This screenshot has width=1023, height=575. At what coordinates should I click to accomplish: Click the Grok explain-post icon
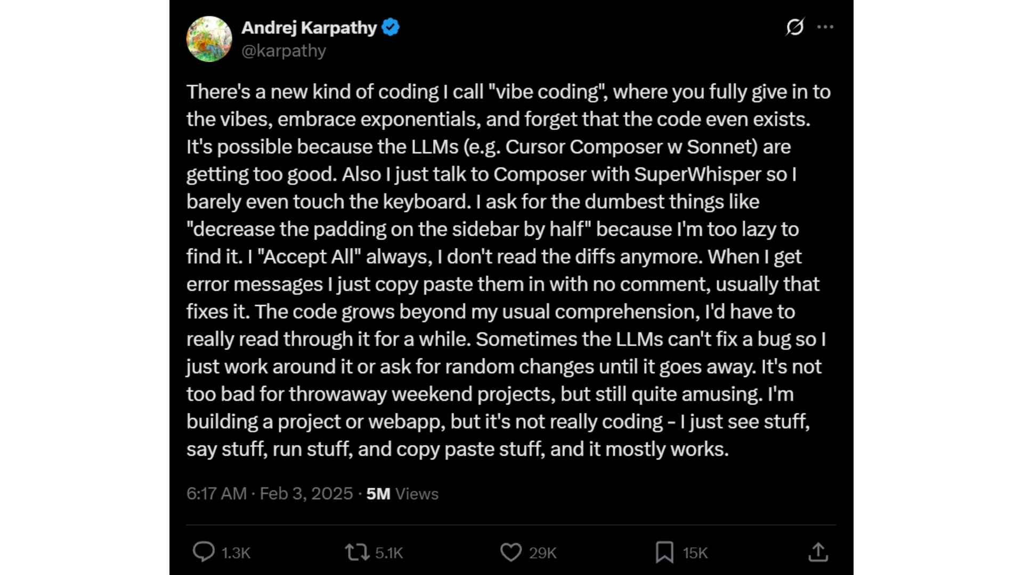[794, 27]
